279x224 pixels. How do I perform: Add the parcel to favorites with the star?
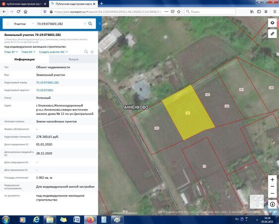(x=92, y=52)
